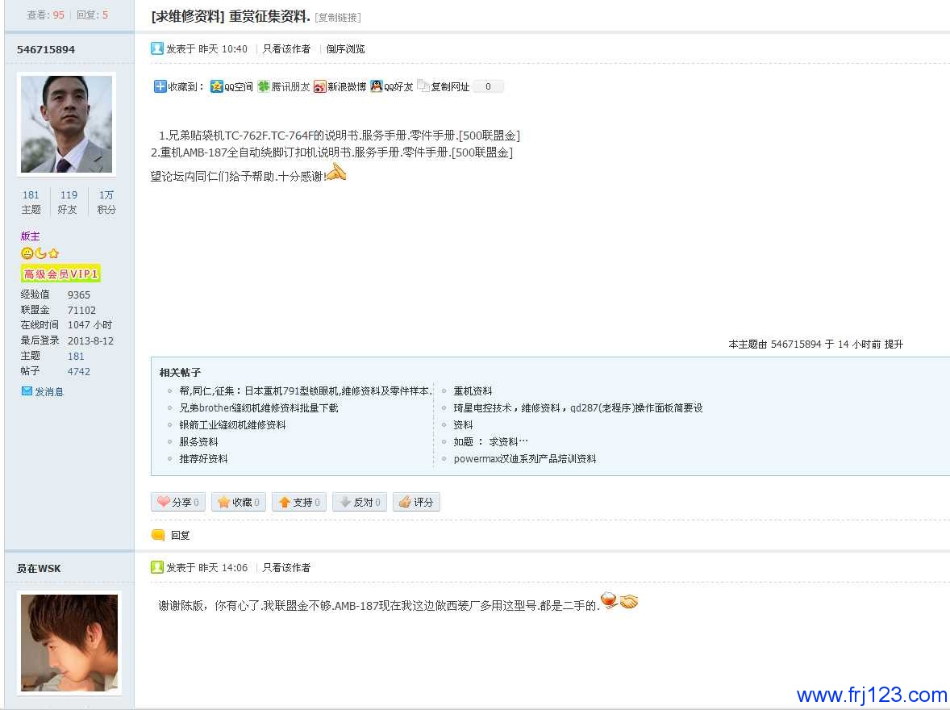The image size is (950, 710).
Task: Vote 支持 with the up arrow
Action: click(285, 502)
